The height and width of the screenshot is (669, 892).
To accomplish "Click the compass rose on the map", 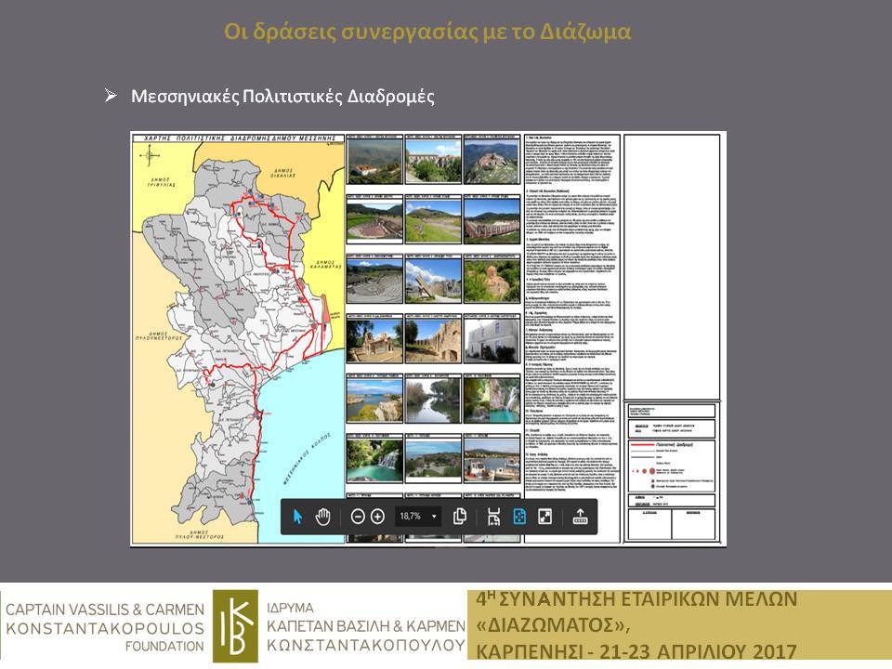I will coord(150,155).
